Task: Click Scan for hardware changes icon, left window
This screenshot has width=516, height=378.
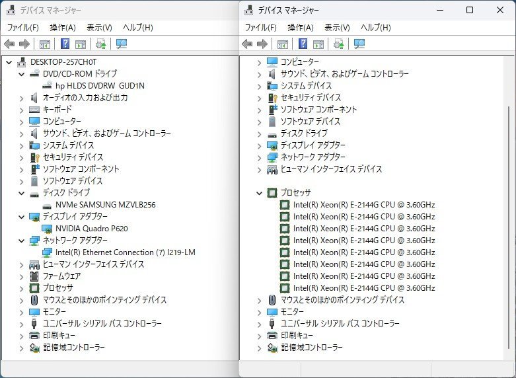Action: click(x=122, y=44)
